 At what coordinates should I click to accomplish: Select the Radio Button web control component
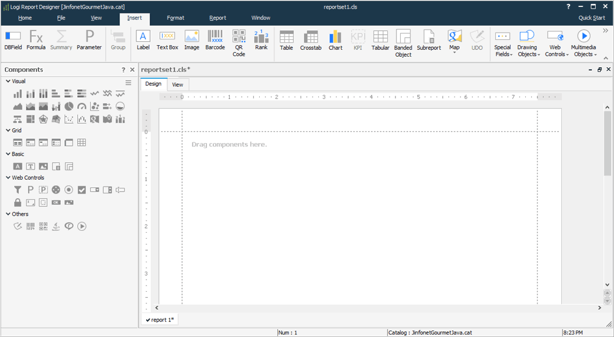(68, 190)
